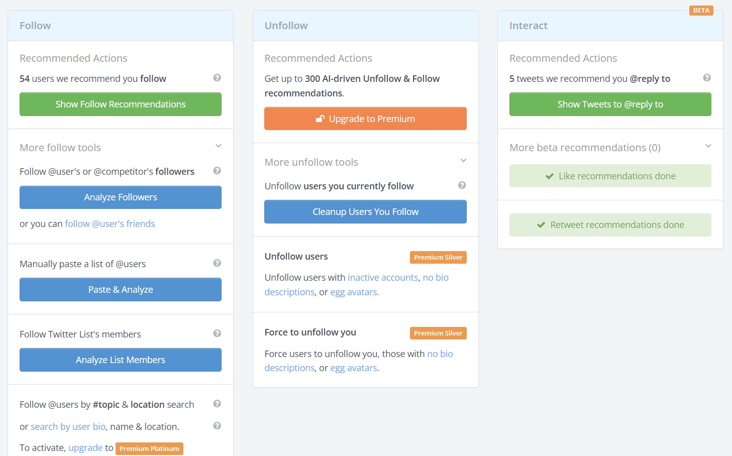Open the follow @user's friends link
732x456 pixels.
(x=110, y=224)
